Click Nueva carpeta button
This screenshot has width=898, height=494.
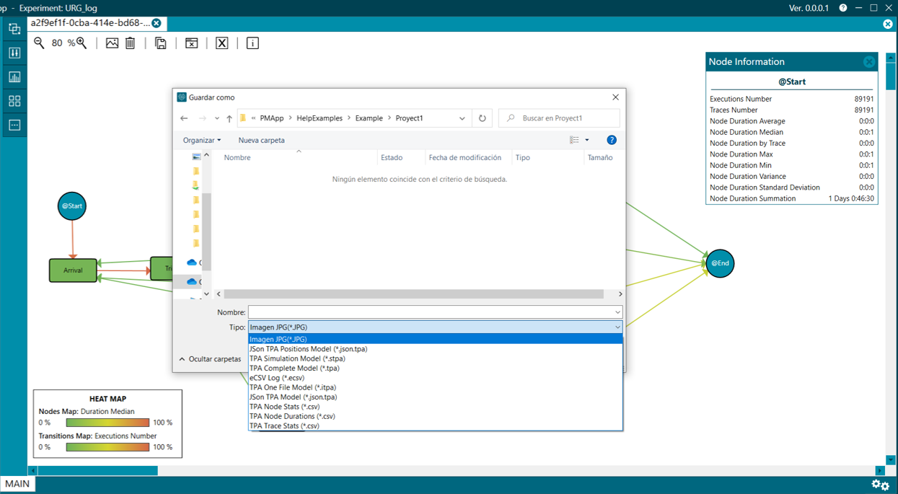click(262, 140)
